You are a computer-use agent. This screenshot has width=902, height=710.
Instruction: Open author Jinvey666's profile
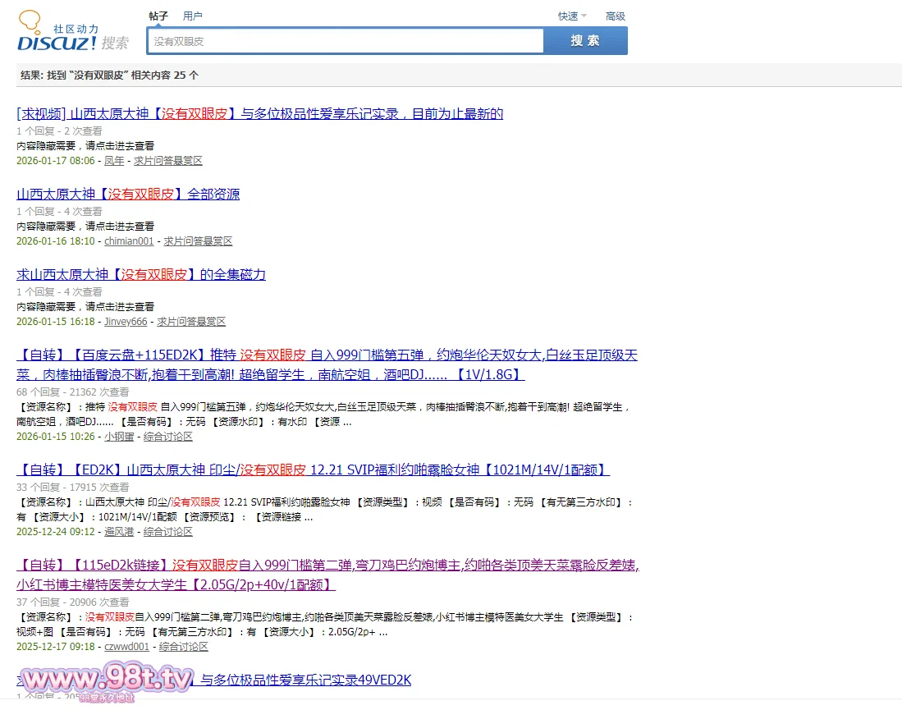(x=126, y=322)
